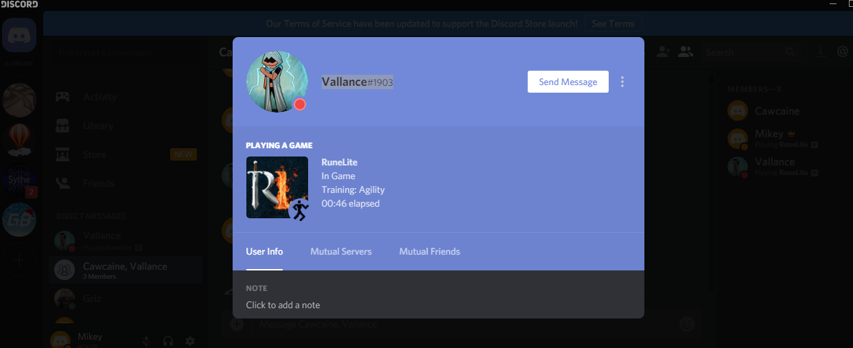The height and width of the screenshot is (348, 853).
Task: Click the RuneLite game artwork
Action: [277, 187]
